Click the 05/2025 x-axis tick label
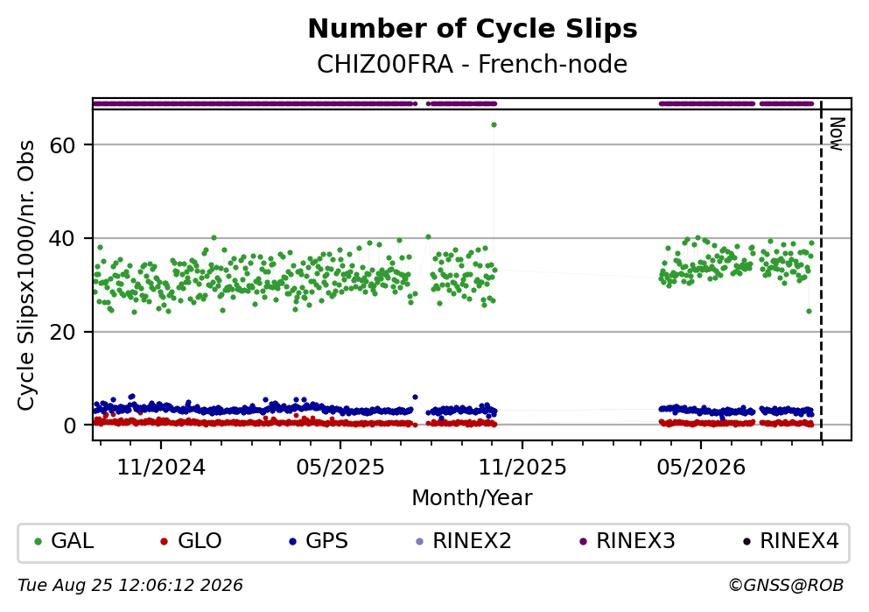Screen dimensions: 869x612 point(340,468)
